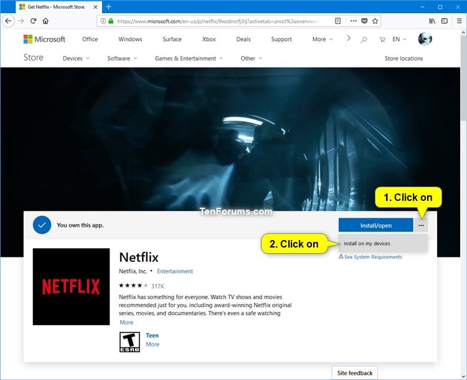Open the site information icon in address bar
This screenshot has width=467, height=380.
(x=103, y=21)
